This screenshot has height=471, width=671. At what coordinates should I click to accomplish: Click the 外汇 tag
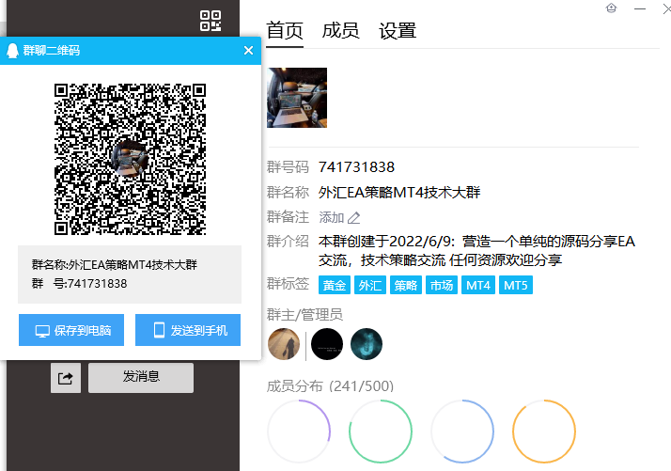[x=370, y=285]
